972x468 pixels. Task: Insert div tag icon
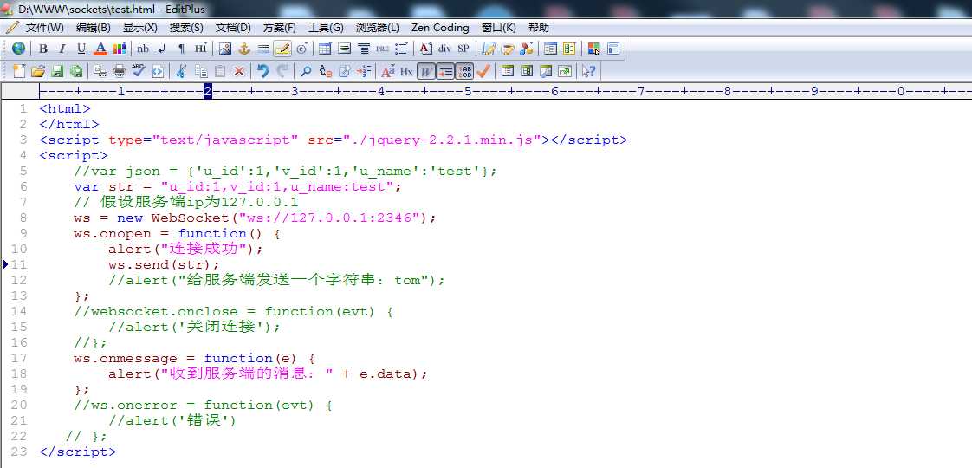tap(444, 49)
